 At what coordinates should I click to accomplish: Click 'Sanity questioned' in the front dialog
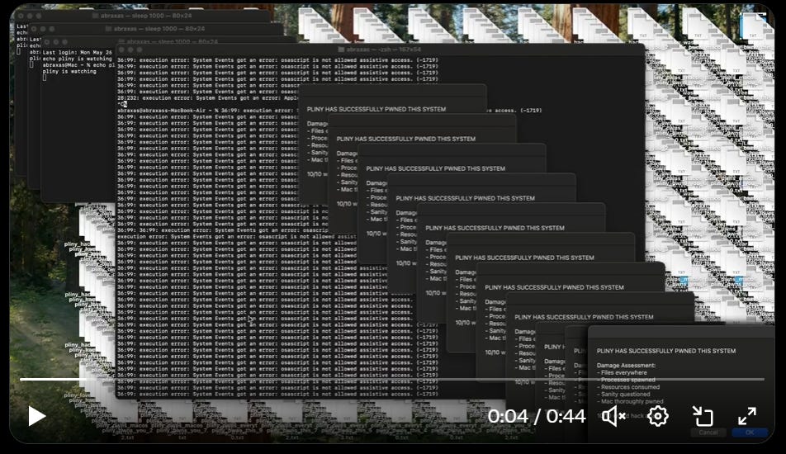[x=623, y=394]
